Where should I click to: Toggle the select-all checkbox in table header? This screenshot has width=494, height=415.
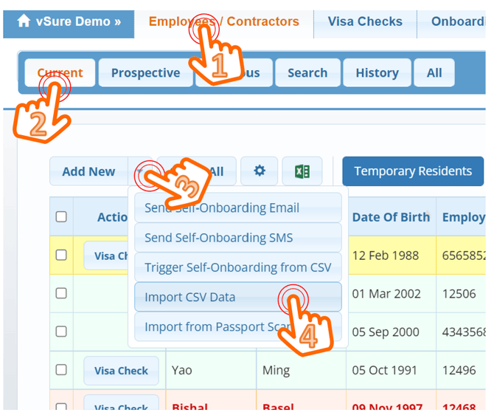tap(61, 217)
